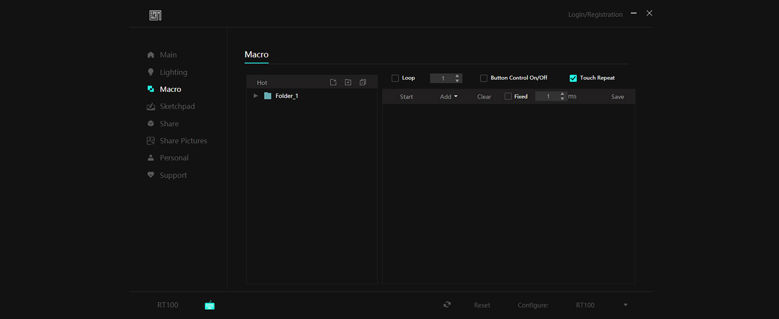This screenshot has width=779, height=319.
Task: Click the Epomaker logo icon
Action: [155, 15]
